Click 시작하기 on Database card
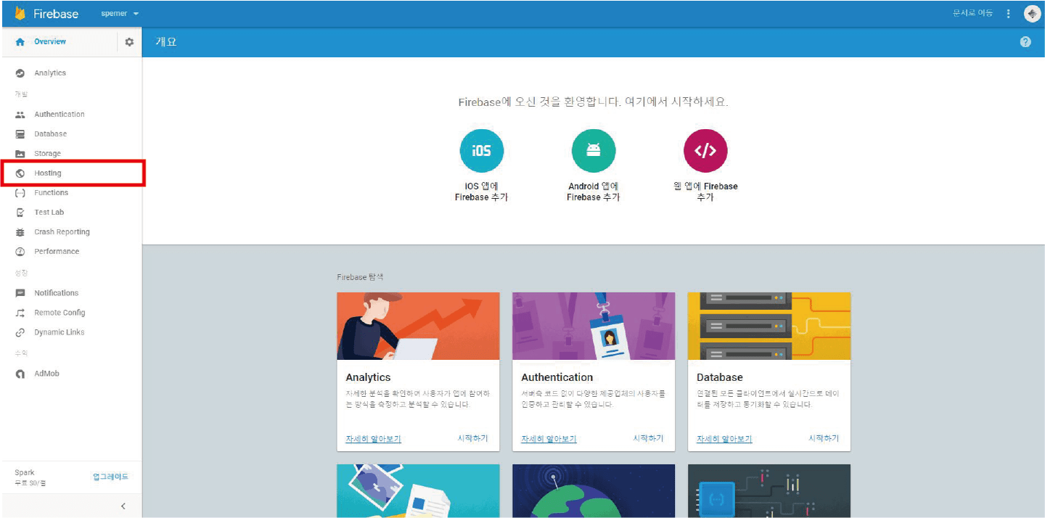Screen dimensions: 1045x518 tap(824, 438)
